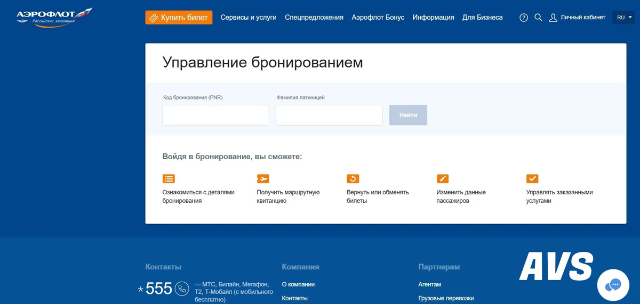Image resolution: width=640 pixels, height=304 pixels.
Task: Click the ticket icon inside Купить билет
Action: (x=153, y=18)
